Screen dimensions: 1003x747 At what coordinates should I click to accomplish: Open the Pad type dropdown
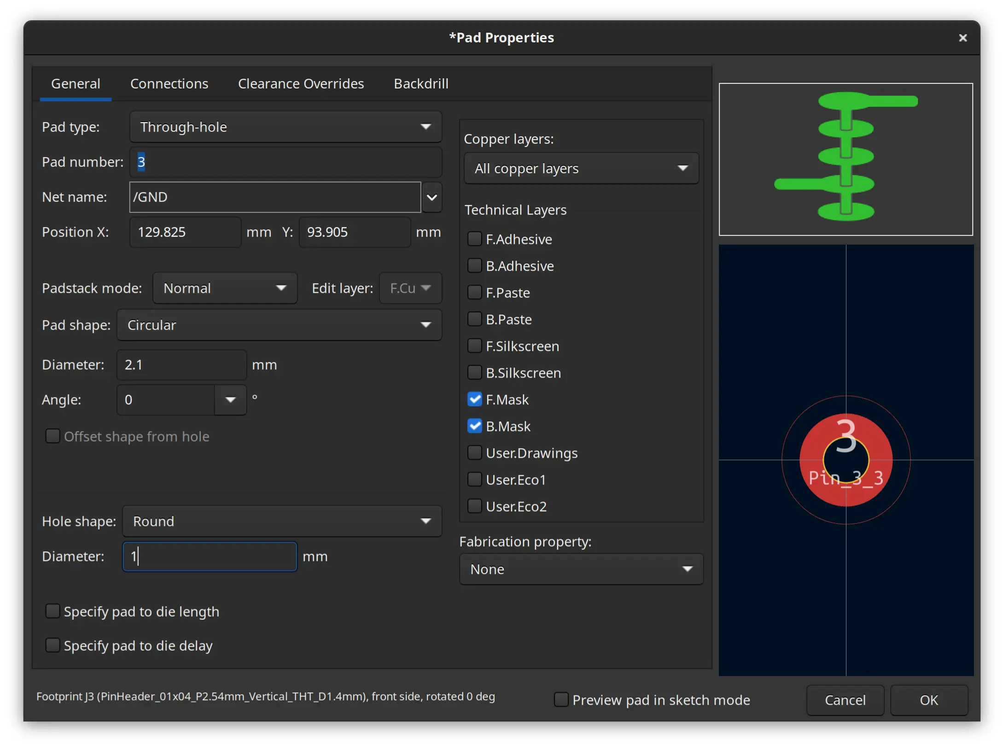coord(286,127)
